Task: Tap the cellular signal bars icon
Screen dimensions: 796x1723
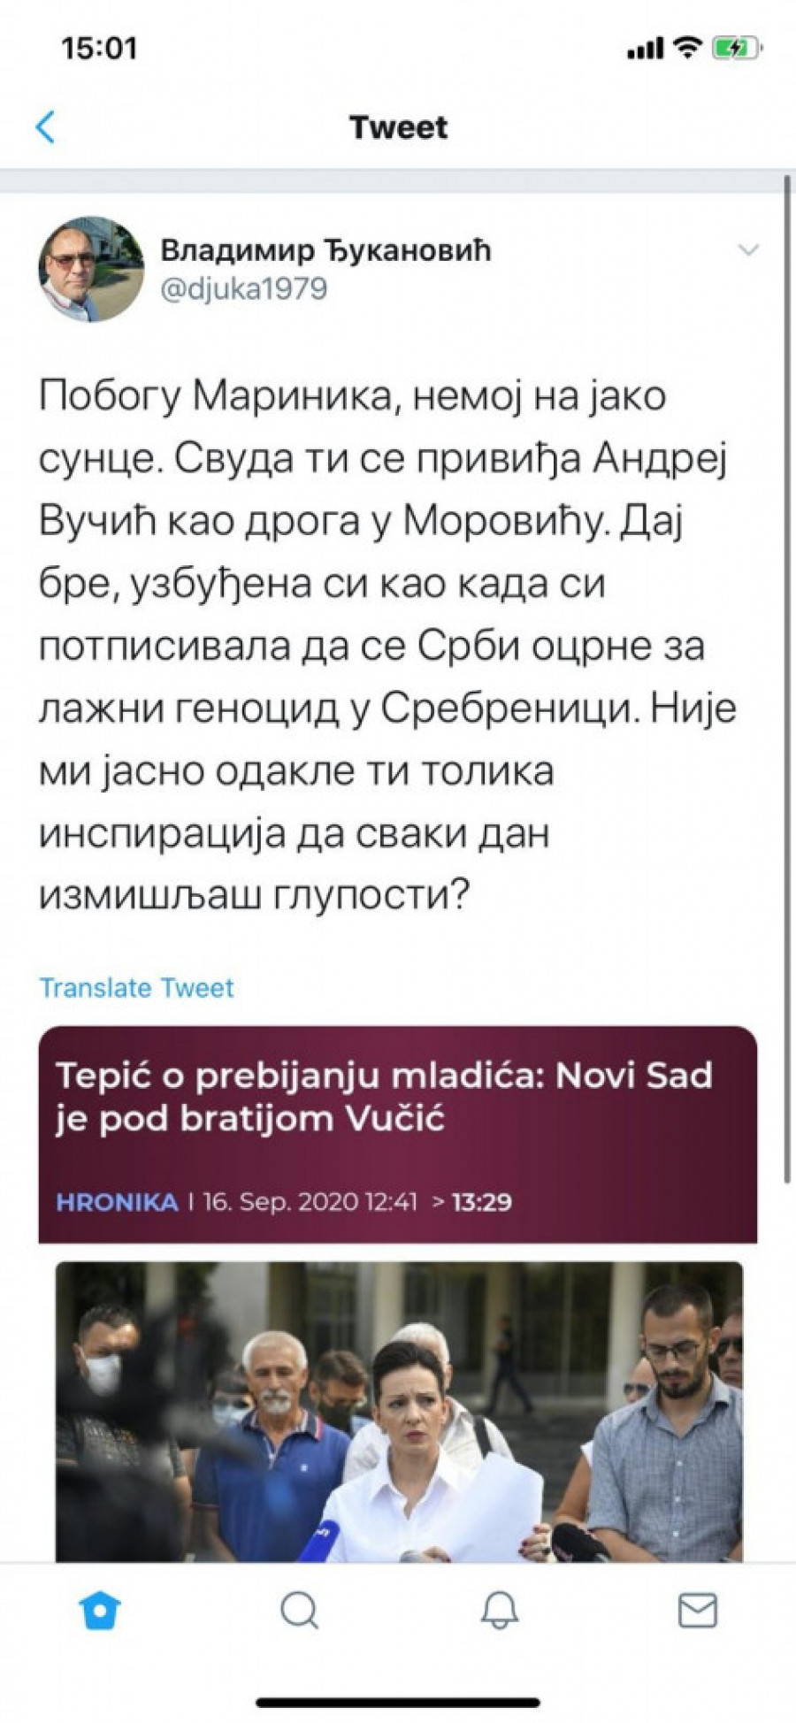Action: click(x=645, y=50)
